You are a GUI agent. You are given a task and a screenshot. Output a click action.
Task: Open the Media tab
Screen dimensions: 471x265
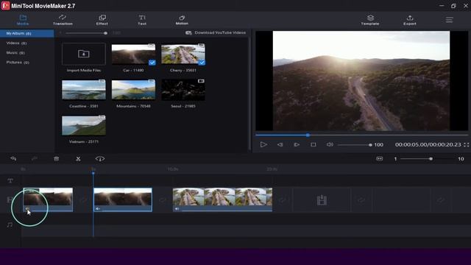point(23,20)
